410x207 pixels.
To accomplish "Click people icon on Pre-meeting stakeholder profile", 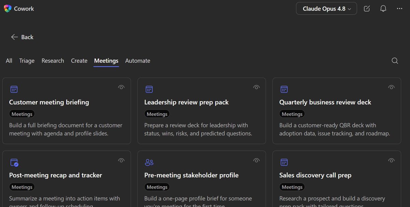I will [149, 162].
